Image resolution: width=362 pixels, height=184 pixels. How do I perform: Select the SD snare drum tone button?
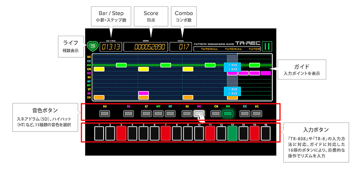[129, 113]
